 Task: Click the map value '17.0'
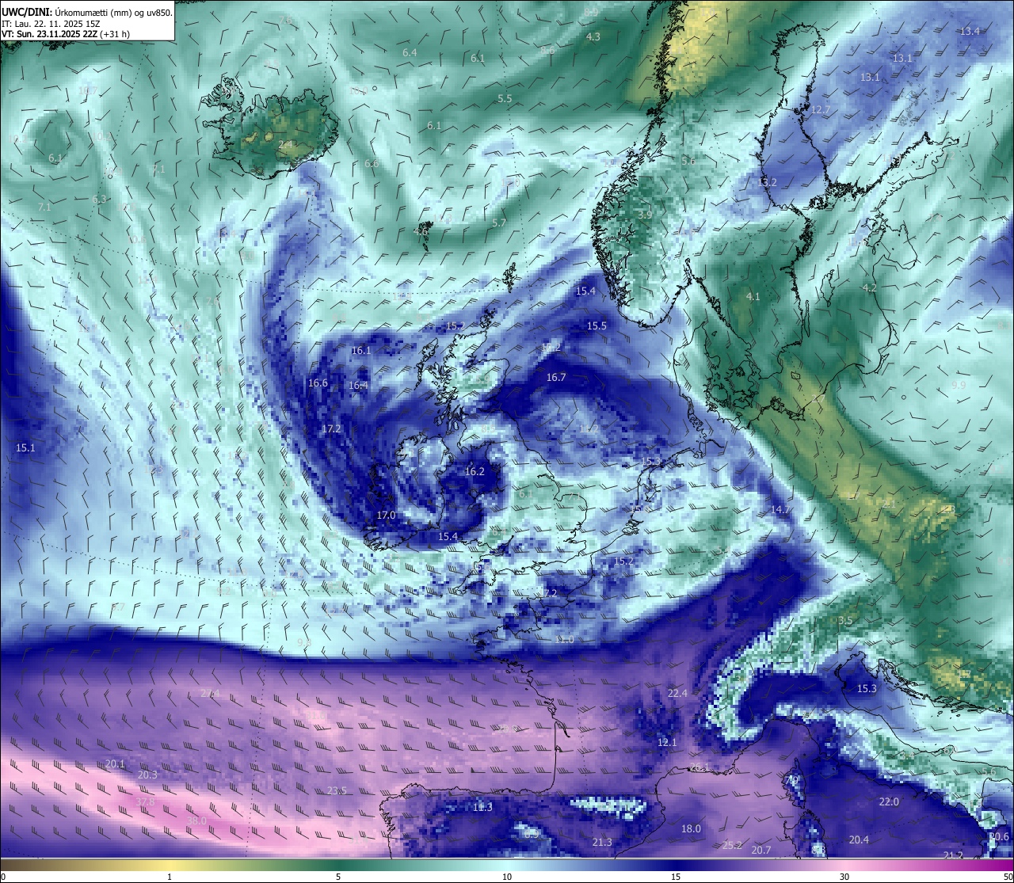coord(386,515)
